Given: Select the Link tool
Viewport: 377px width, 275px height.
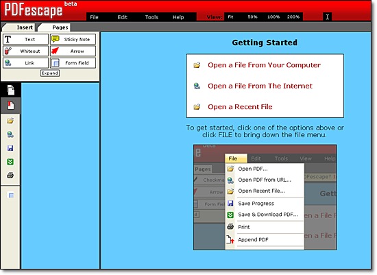Looking at the screenshot, I should 25,63.
